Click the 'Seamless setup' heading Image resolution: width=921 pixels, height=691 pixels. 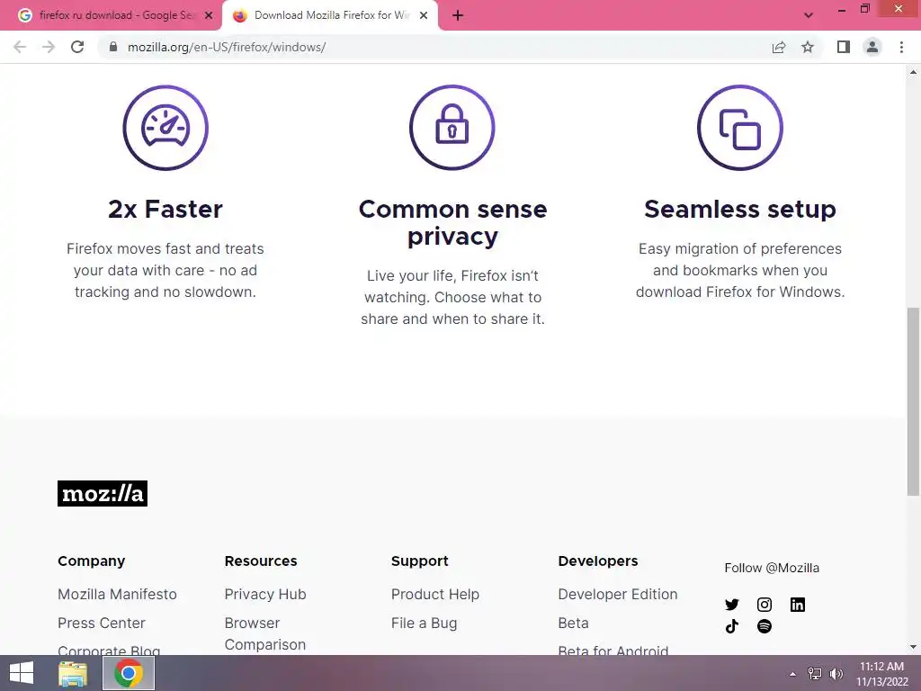pyautogui.click(x=740, y=209)
